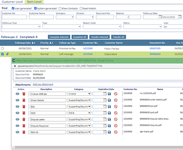Sort by Priority column header
This screenshot has height=150, width=183.
47,43
